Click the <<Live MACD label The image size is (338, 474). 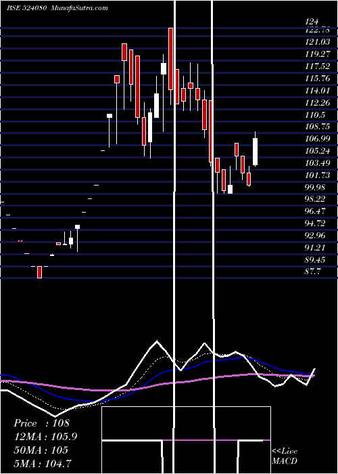[285, 456]
